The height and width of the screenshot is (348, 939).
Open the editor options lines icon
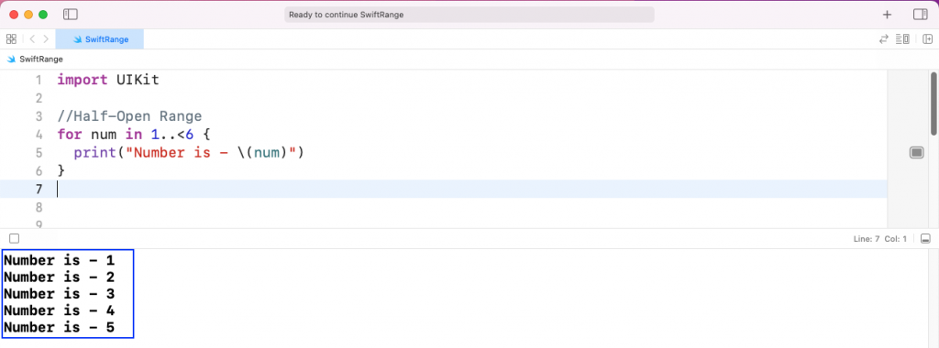[902, 38]
